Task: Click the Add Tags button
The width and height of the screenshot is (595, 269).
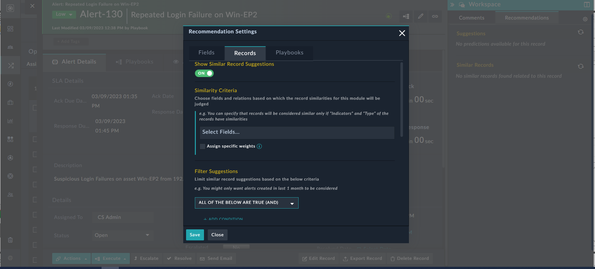Action: click(70, 42)
